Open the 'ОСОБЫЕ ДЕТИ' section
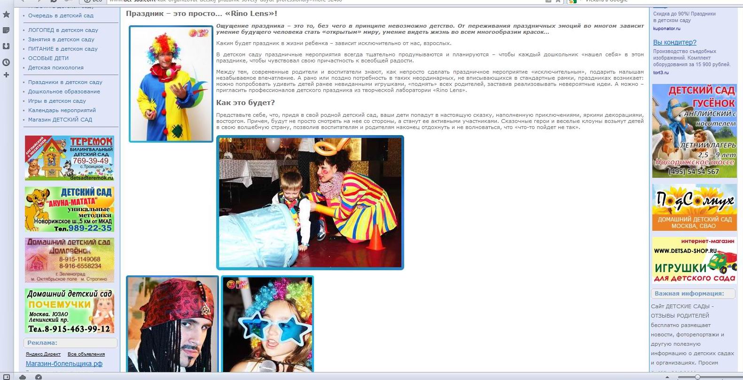Screen dimensions: 743x380 tap(48, 58)
